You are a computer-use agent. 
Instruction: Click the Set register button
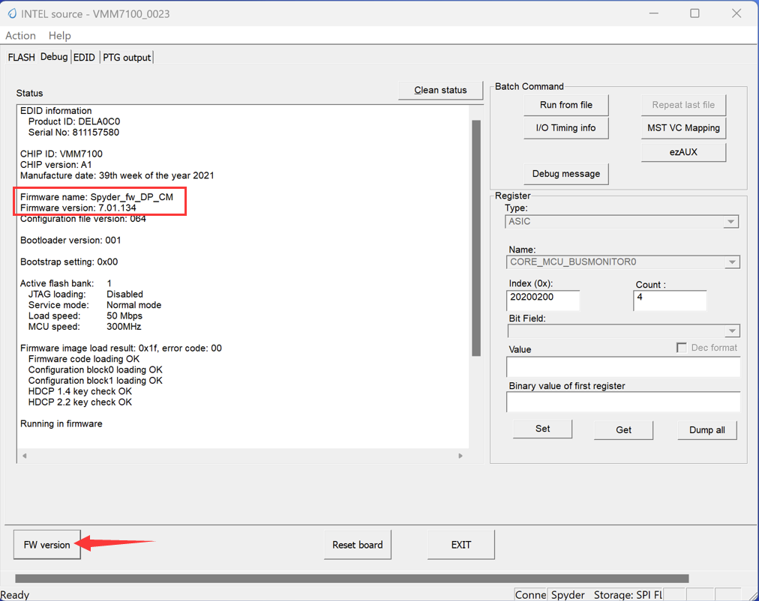(543, 429)
